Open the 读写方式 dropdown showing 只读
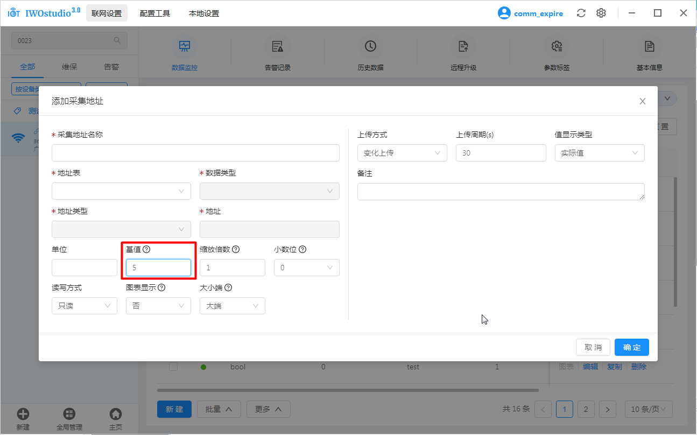697x435 pixels. [x=84, y=306]
